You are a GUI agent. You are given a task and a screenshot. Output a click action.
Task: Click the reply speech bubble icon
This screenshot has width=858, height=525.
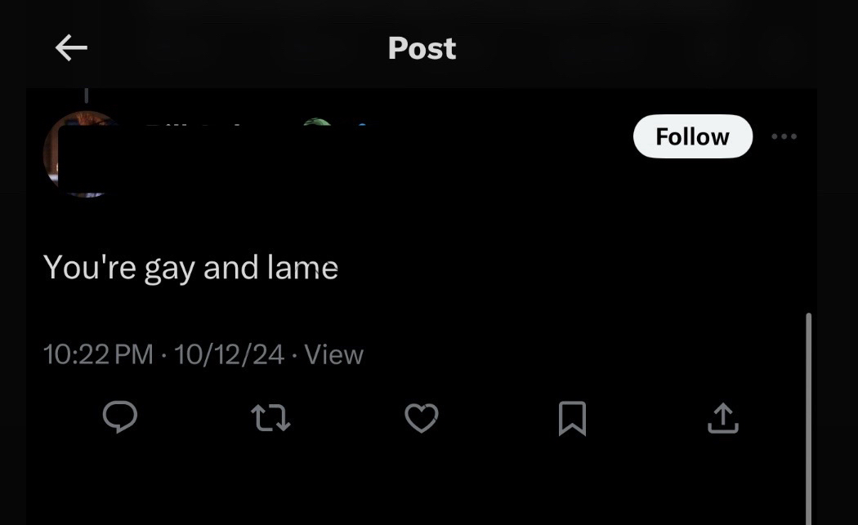click(120, 418)
